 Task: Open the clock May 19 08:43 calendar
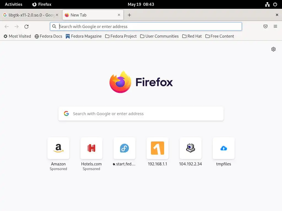coord(141,4)
